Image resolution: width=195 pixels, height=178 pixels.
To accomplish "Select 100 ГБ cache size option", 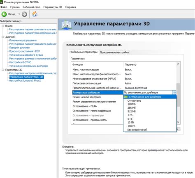I will (x=150, y=126).
